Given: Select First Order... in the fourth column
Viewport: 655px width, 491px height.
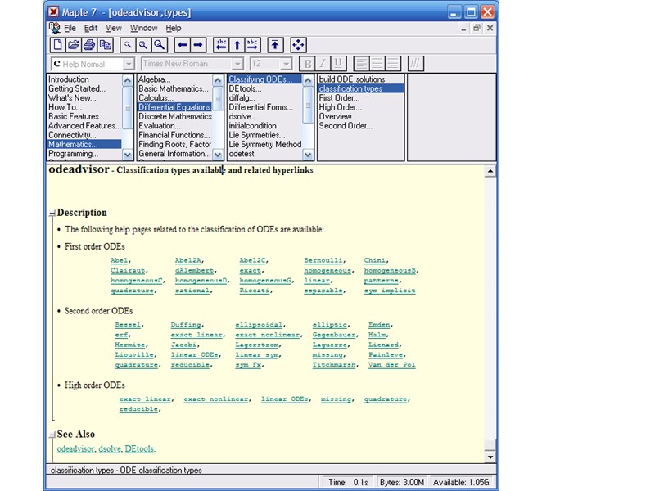Looking at the screenshot, I should (x=339, y=97).
